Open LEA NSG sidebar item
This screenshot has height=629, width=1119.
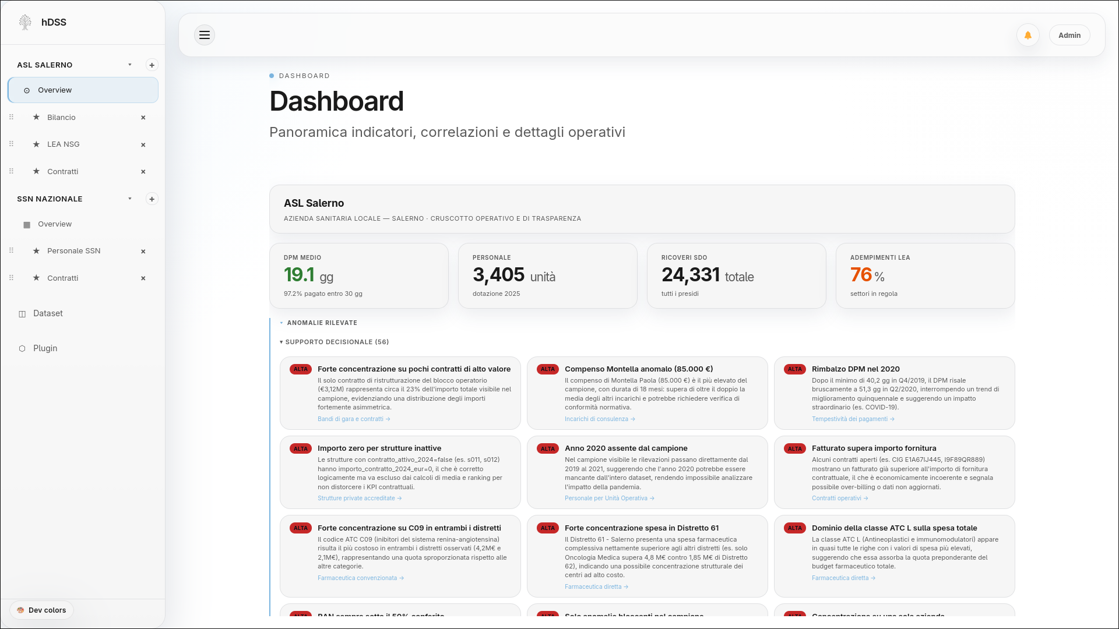pyautogui.click(x=63, y=144)
